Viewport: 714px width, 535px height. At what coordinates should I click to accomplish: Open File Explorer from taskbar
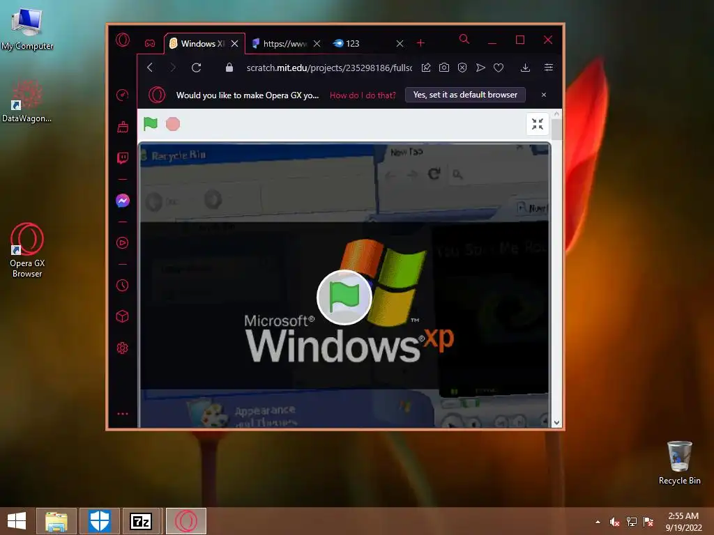[56, 521]
